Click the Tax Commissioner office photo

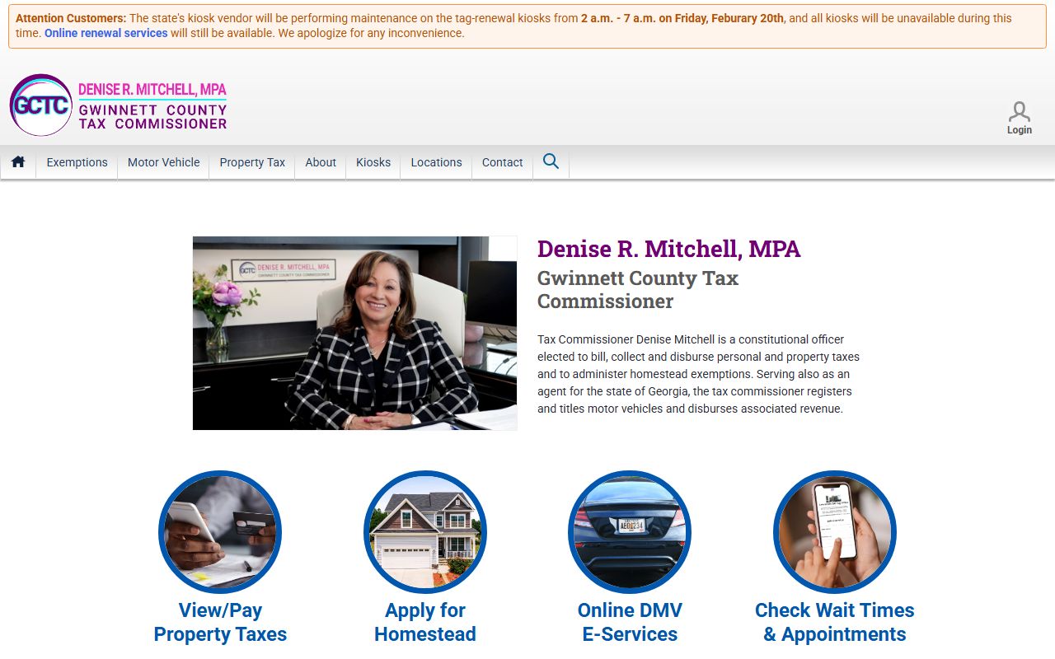[x=354, y=333]
